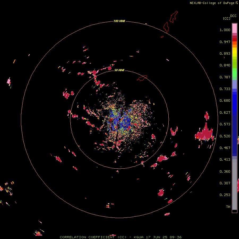The width and height of the screenshot is (239, 239).
Task: Select the 0.520 scale value label
Action: [x=225, y=136]
